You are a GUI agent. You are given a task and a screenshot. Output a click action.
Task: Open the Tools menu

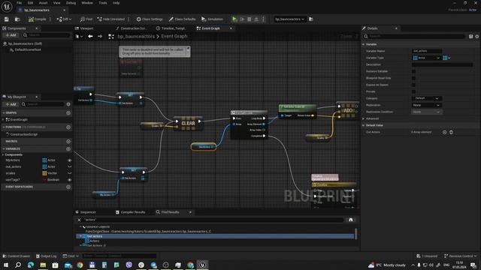click(103, 3)
